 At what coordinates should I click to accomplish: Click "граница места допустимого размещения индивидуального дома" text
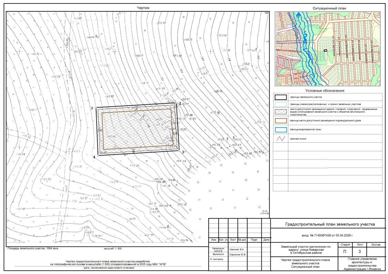pos(325,121)
